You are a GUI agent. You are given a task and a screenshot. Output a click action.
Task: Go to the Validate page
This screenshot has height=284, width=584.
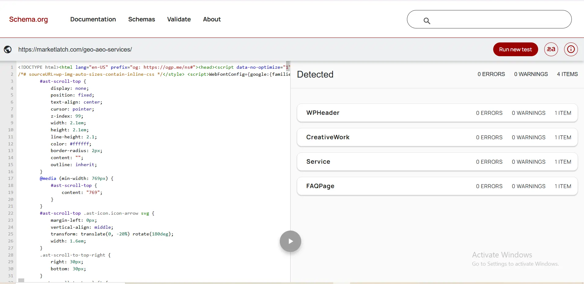[179, 19]
